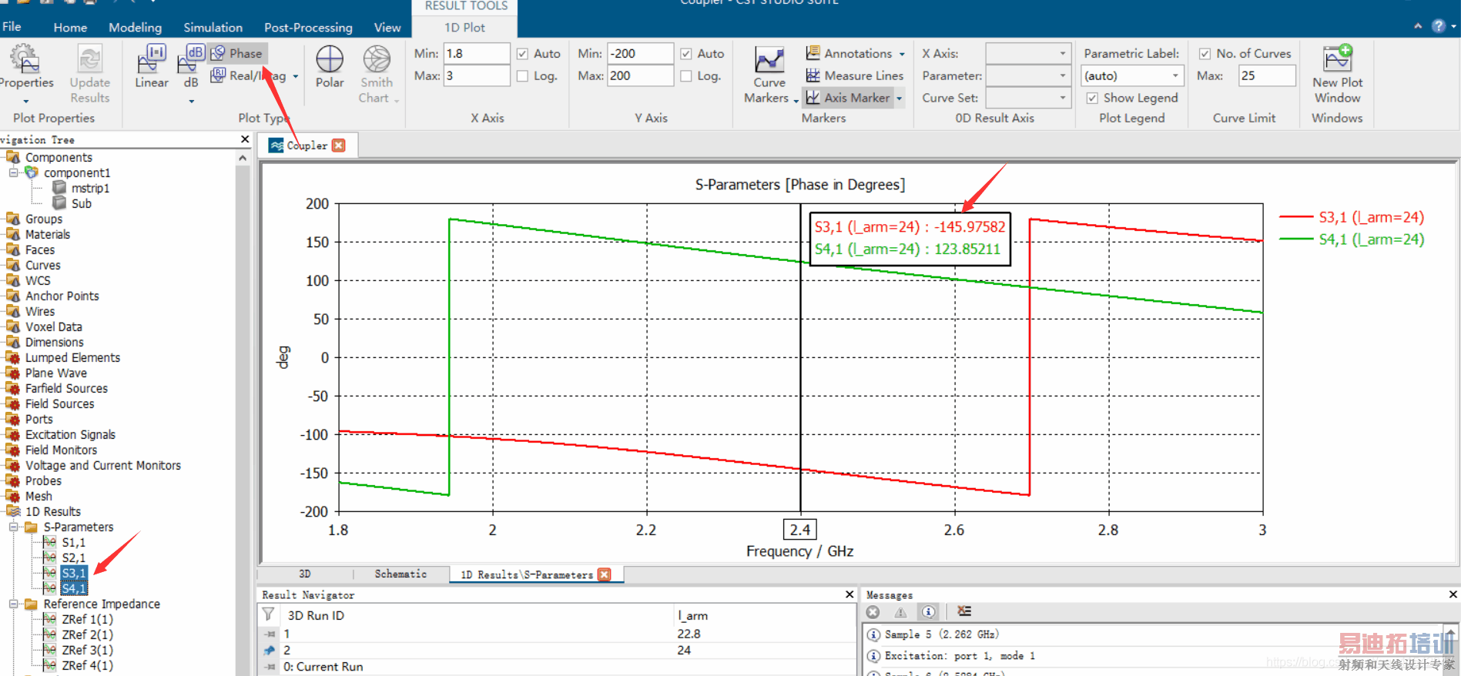
Task: Toggle X Axis Log. checkbox
Action: 522,76
